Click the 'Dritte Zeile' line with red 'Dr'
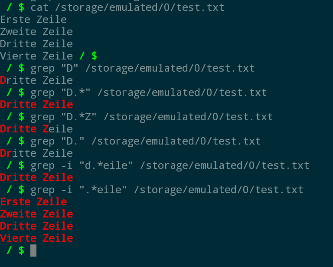 pyautogui.click(x=36, y=153)
